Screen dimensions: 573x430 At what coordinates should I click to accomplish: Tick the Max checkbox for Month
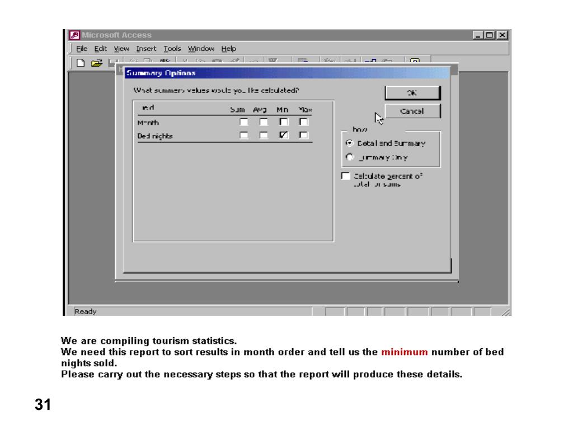[x=303, y=121]
